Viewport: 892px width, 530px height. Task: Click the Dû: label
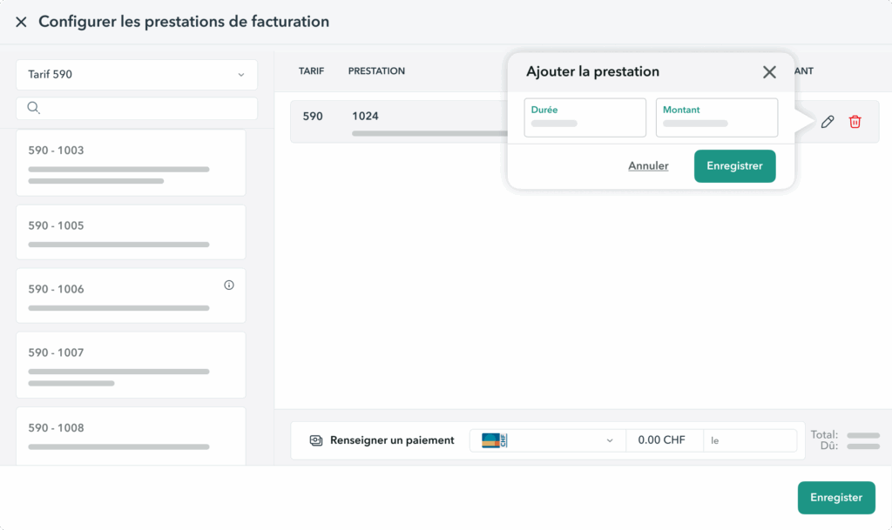pos(829,446)
